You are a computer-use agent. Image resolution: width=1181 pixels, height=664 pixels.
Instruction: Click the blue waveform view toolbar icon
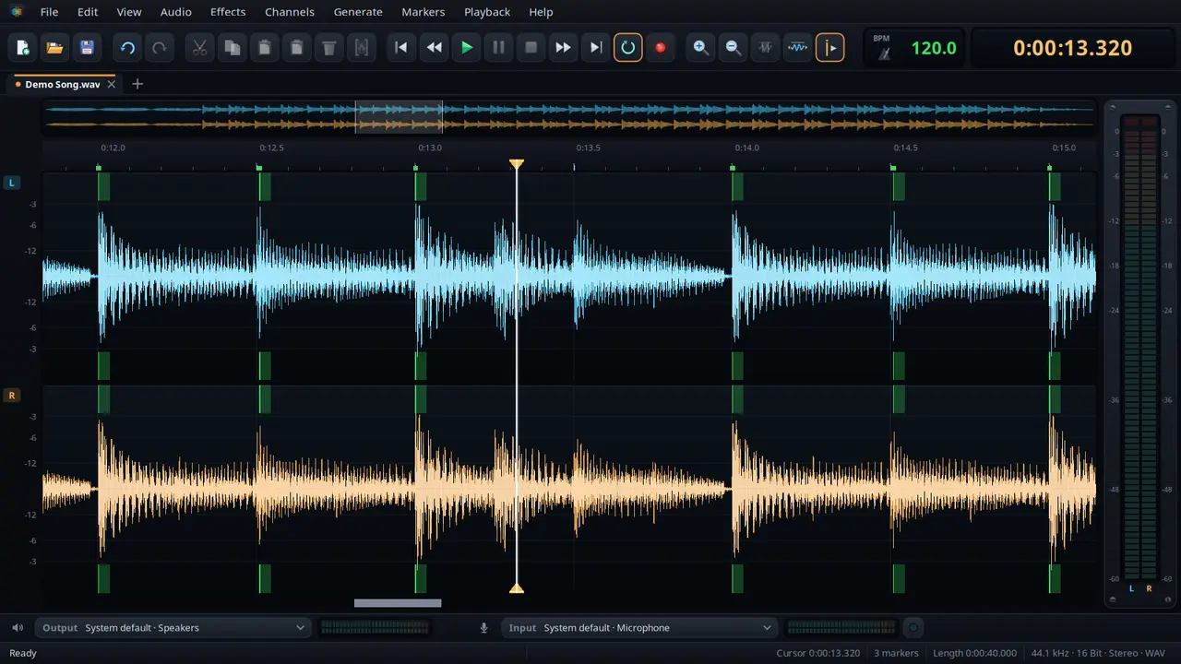point(798,48)
